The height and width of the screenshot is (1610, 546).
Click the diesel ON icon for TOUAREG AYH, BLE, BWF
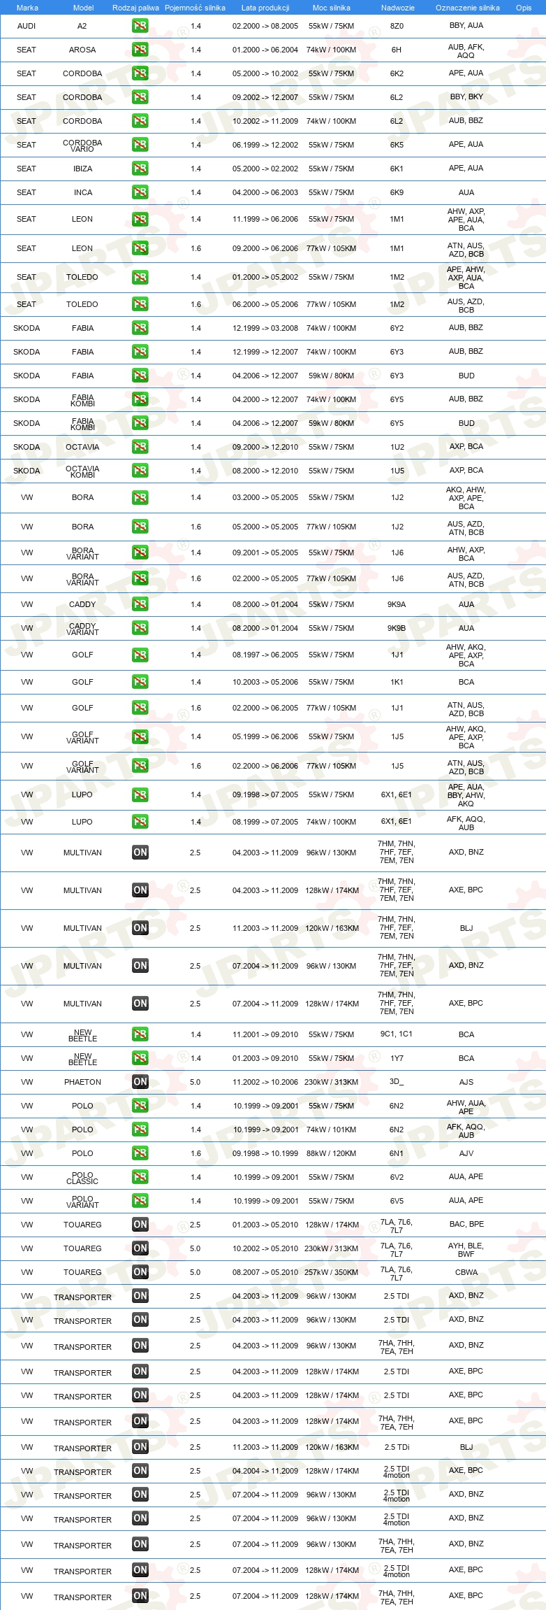coord(140,1248)
